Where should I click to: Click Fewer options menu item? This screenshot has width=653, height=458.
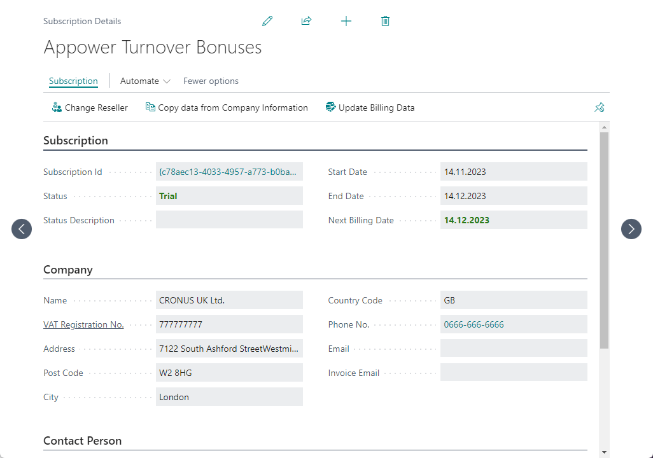point(211,81)
